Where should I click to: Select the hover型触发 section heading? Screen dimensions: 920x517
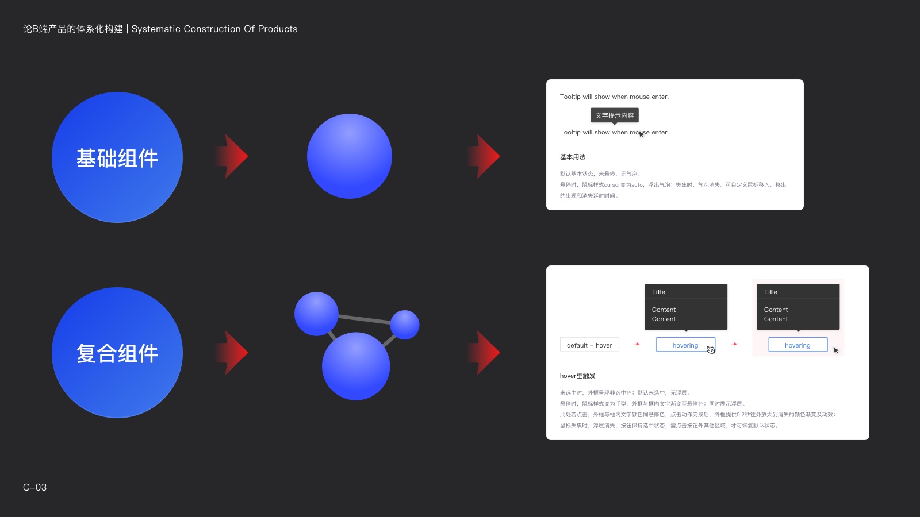(x=577, y=376)
